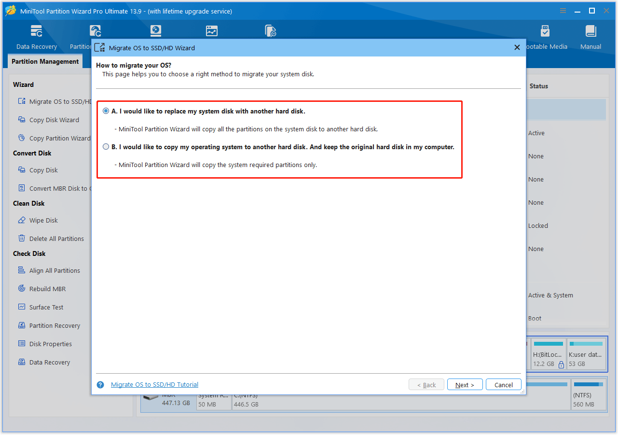Open the hamburger menu in the title bar

563,11
